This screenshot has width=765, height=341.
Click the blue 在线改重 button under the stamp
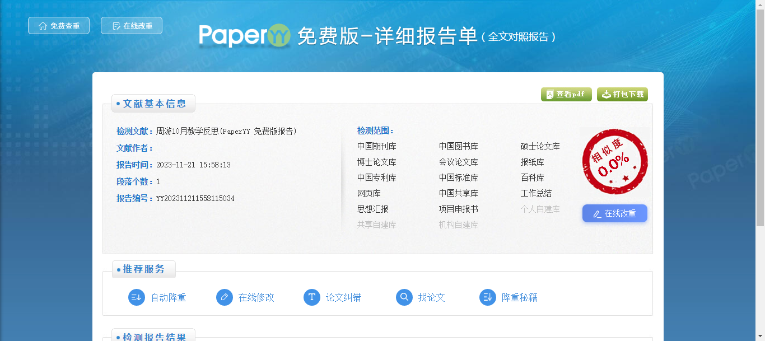click(x=615, y=214)
